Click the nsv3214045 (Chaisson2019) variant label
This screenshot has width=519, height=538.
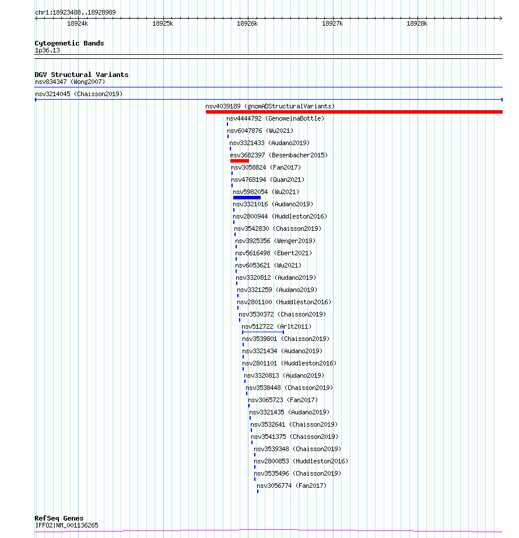79,94
